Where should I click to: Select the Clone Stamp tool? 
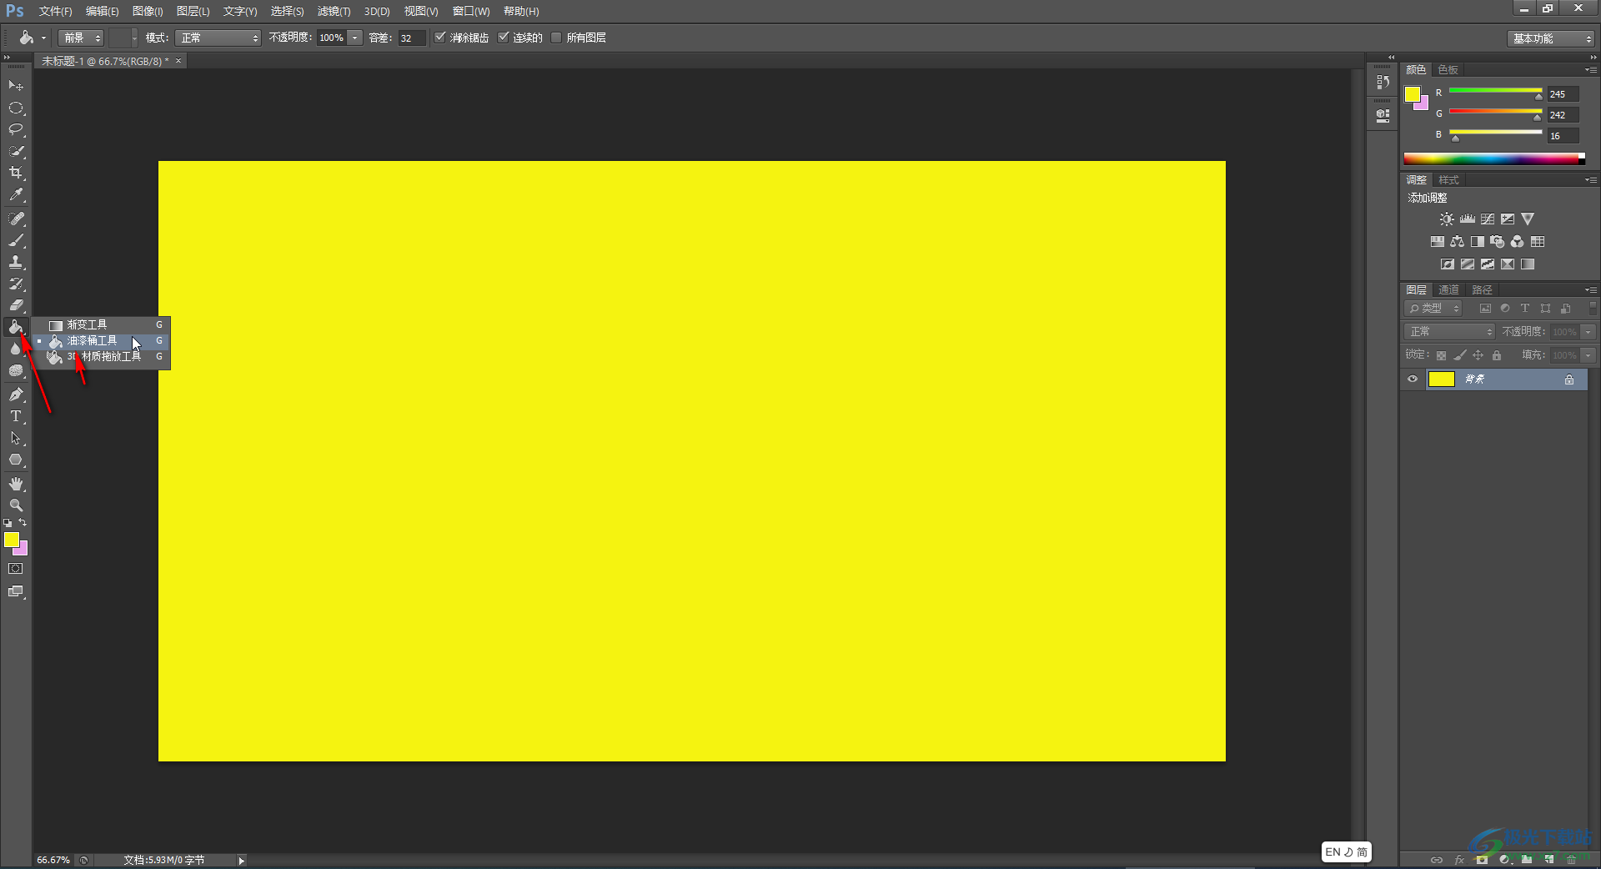point(16,262)
